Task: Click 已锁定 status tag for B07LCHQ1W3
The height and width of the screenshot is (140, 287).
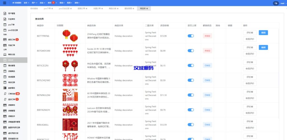Action: pos(207,80)
